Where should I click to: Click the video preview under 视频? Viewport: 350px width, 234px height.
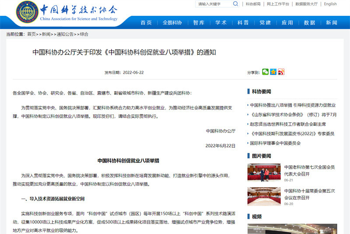[x=292, y=229]
